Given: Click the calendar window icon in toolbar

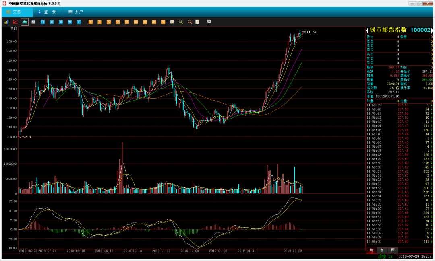Looking at the screenshot, I should (x=33, y=22).
